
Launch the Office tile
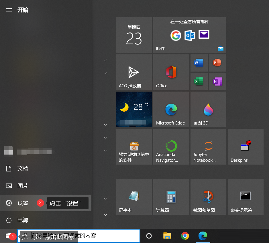tap(171, 72)
